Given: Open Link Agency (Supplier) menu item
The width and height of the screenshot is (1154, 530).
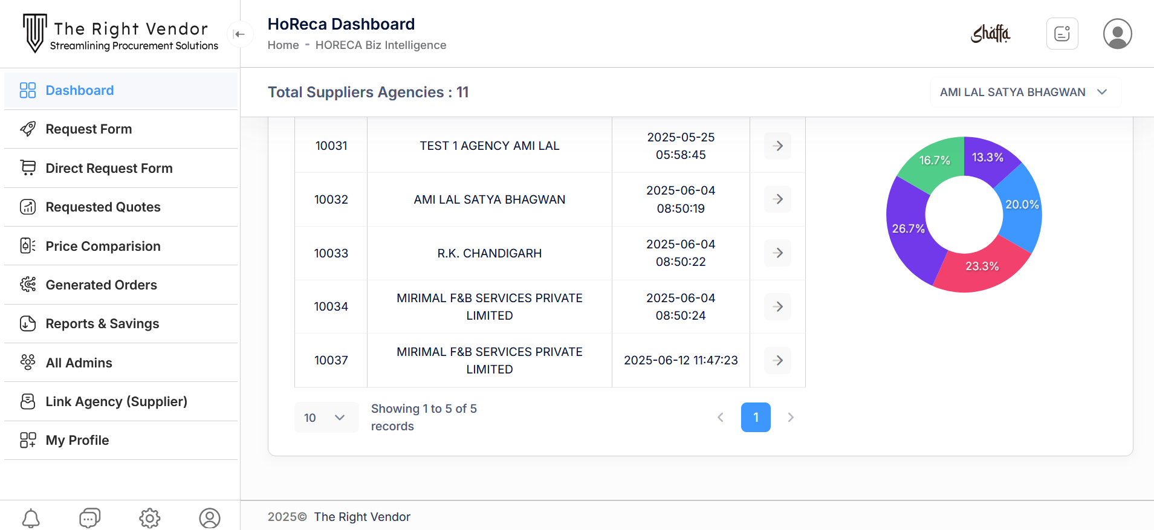Looking at the screenshot, I should (x=121, y=401).
